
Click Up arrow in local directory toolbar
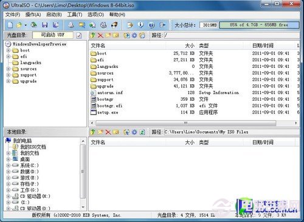tap(93, 132)
